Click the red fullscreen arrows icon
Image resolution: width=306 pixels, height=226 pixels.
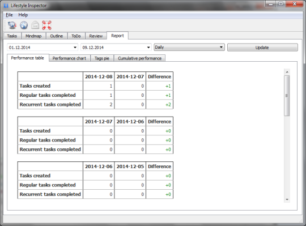click(x=47, y=25)
